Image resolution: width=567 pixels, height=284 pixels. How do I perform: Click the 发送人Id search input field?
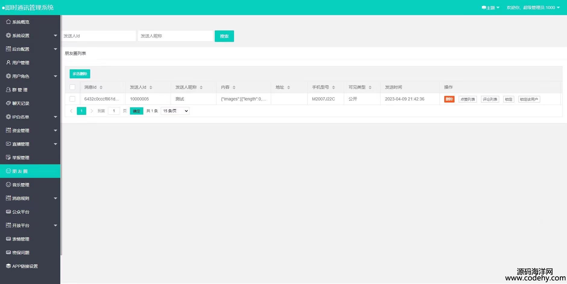point(99,36)
